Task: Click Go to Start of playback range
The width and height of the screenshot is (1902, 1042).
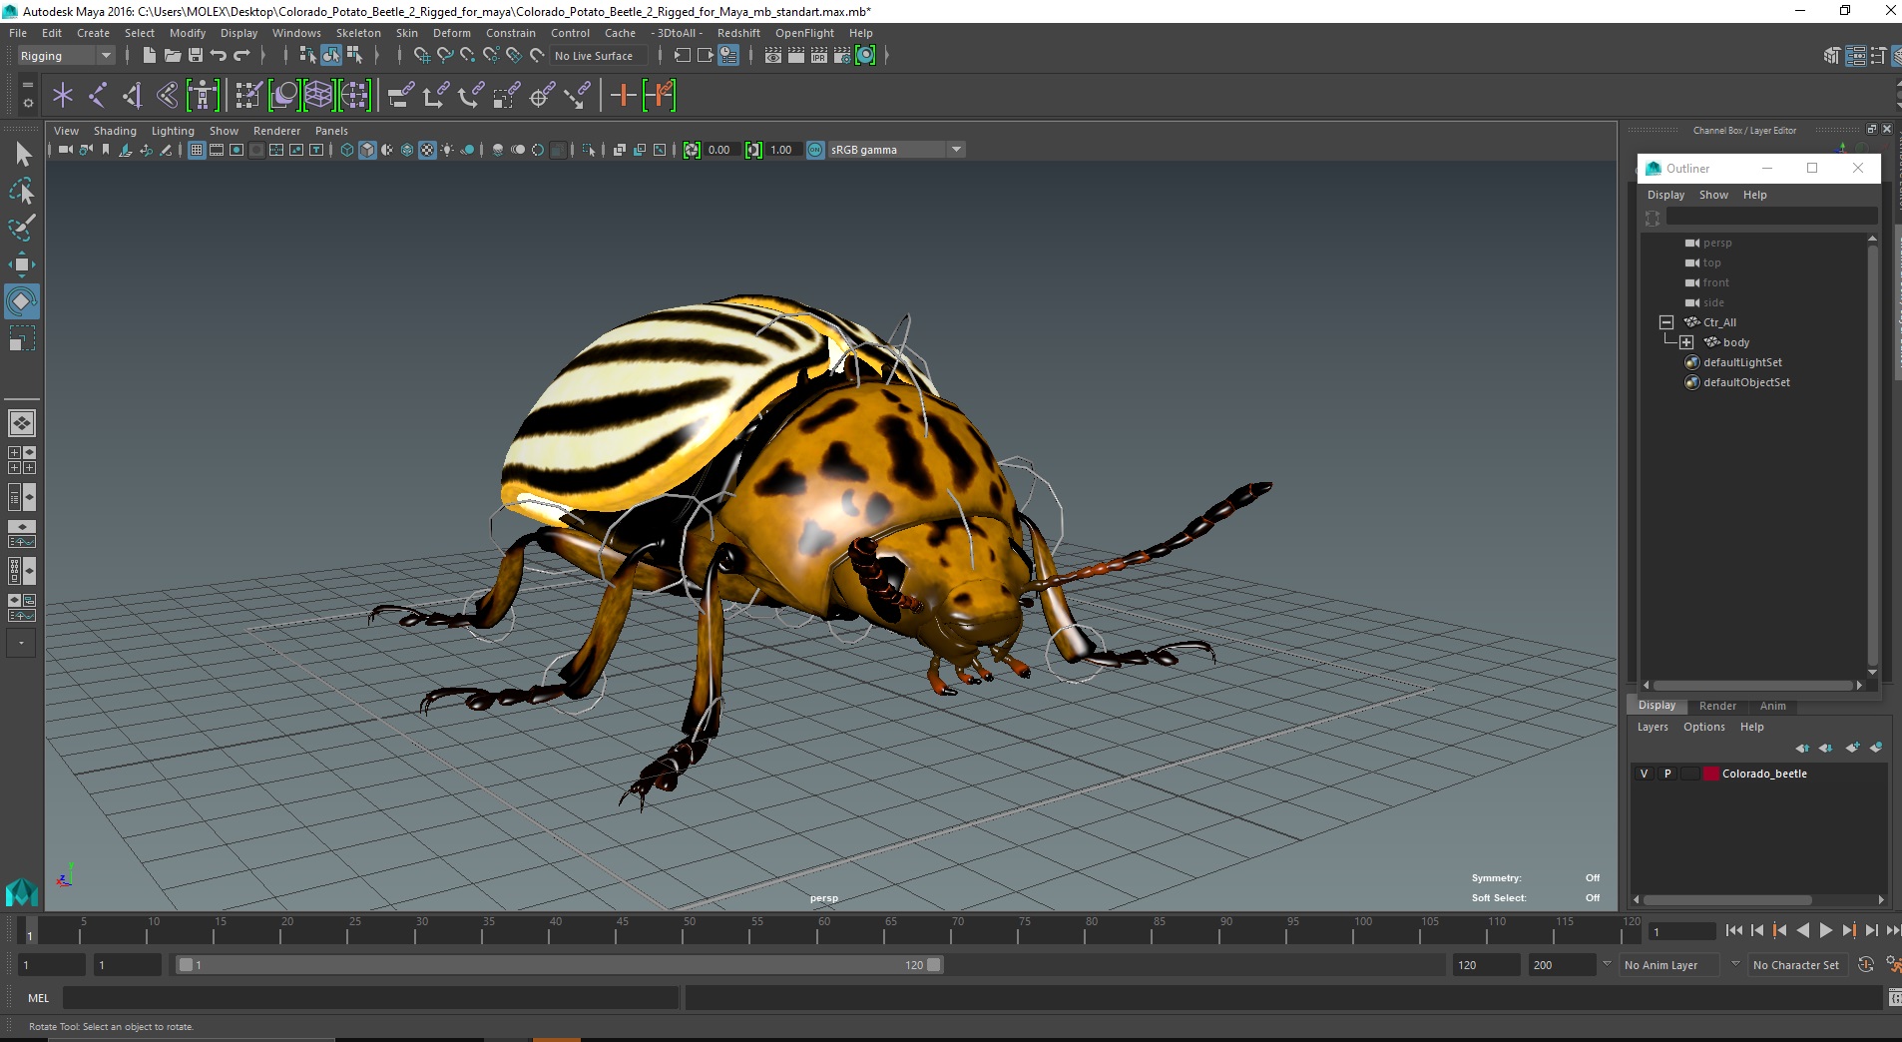Action: click(1734, 930)
